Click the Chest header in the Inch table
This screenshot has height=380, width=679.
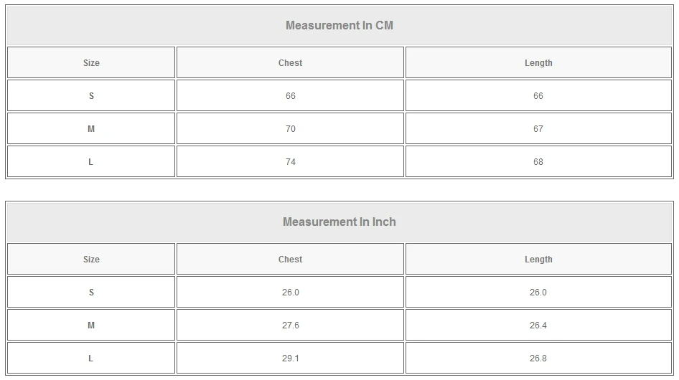pos(290,260)
